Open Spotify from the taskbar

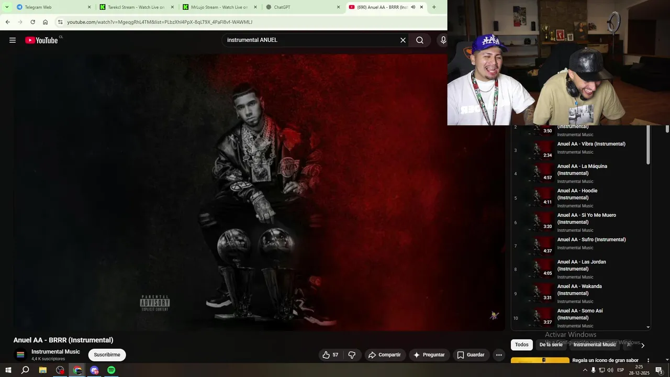(111, 370)
